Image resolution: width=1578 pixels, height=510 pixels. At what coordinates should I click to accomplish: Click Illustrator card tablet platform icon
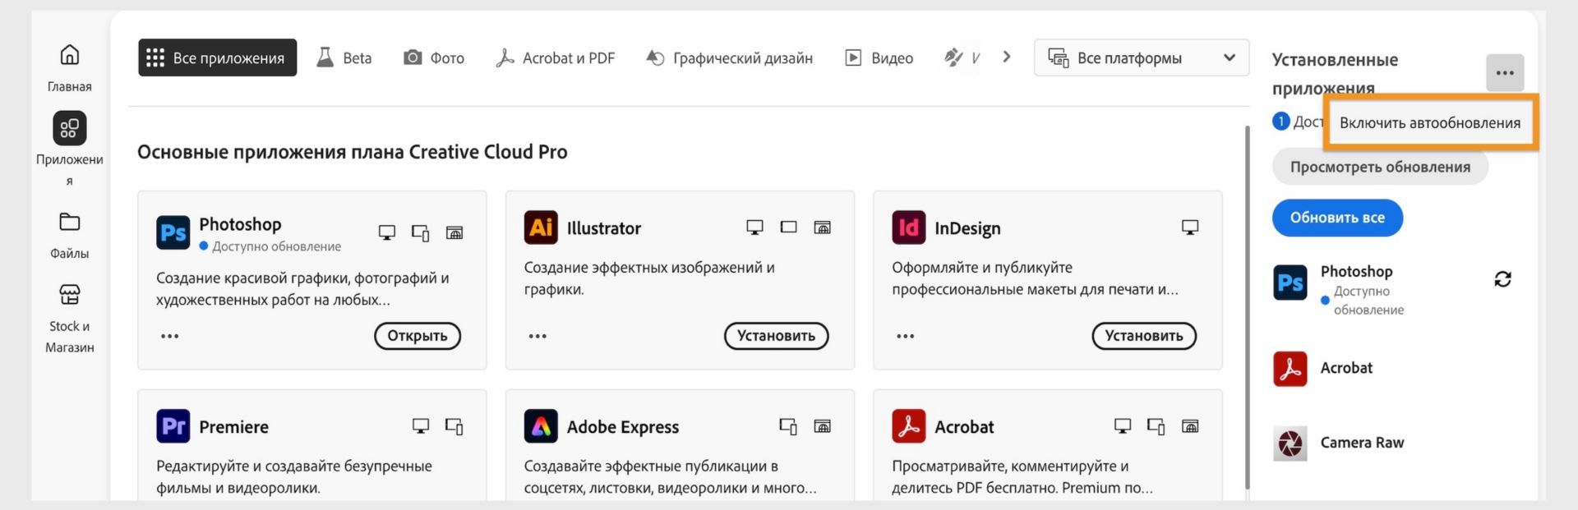(788, 227)
